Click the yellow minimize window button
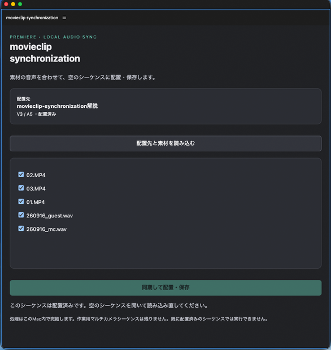331x350 pixels. point(13,4)
